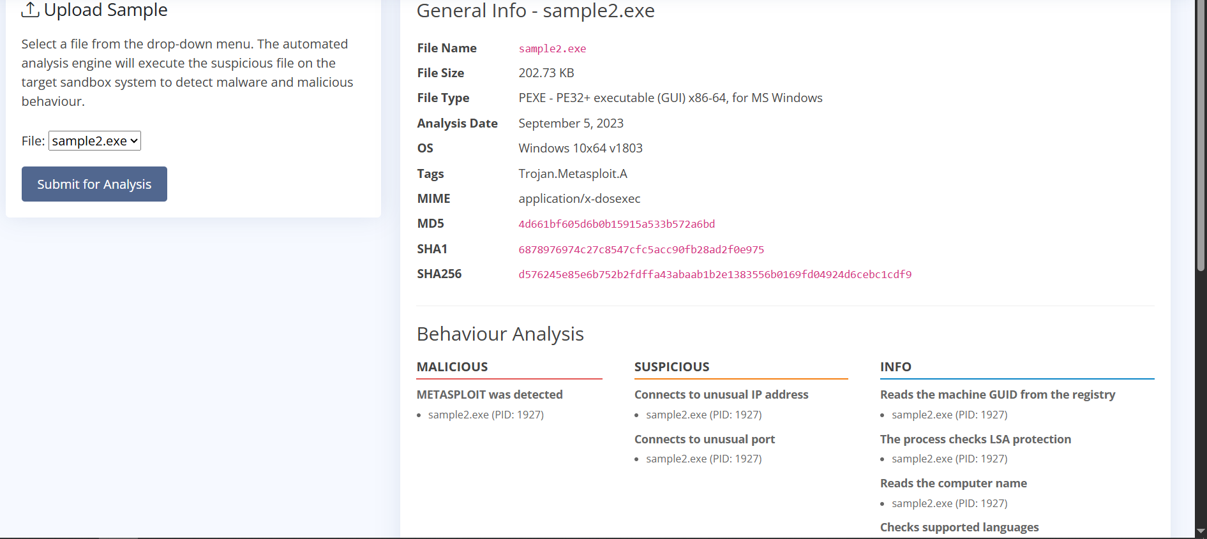Open the File selection drop-down
The width and height of the screenshot is (1207, 539).
click(94, 141)
